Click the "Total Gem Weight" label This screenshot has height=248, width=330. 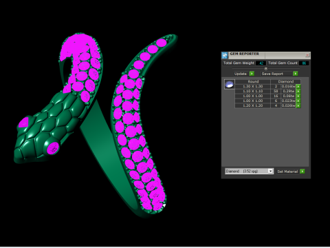(239, 63)
